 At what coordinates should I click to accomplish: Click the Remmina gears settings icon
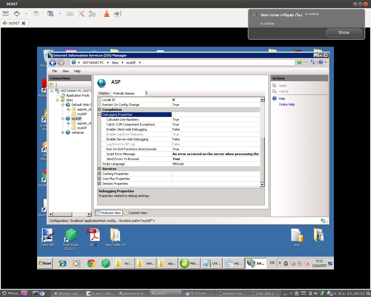point(92,14)
